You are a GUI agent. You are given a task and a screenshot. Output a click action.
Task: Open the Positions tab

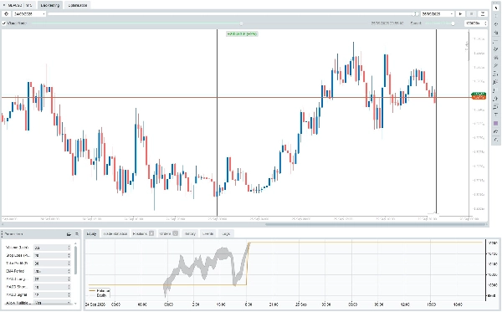point(143,233)
